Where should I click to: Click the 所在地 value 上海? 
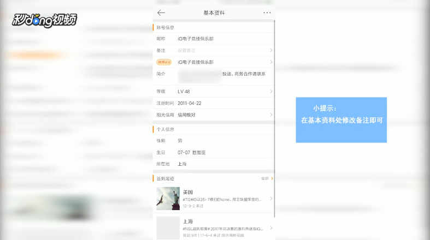tap(182, 164)
